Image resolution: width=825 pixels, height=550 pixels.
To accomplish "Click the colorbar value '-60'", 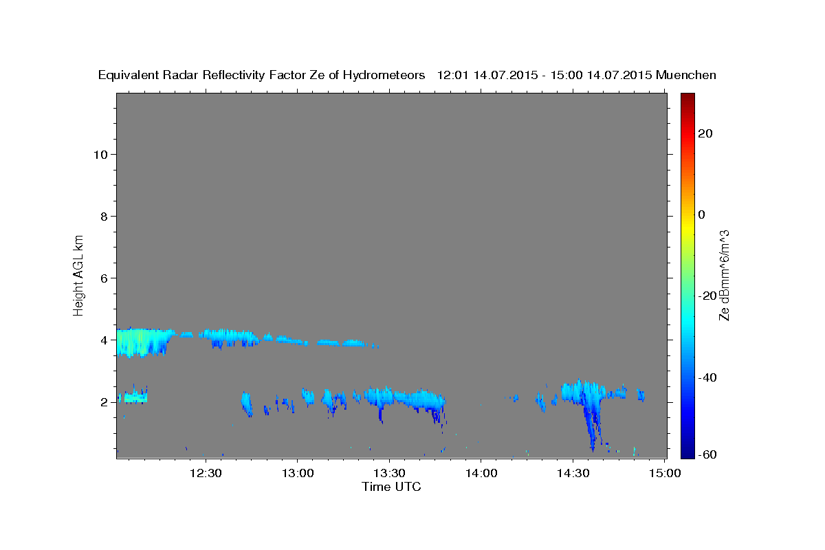I will pos(707,454).
